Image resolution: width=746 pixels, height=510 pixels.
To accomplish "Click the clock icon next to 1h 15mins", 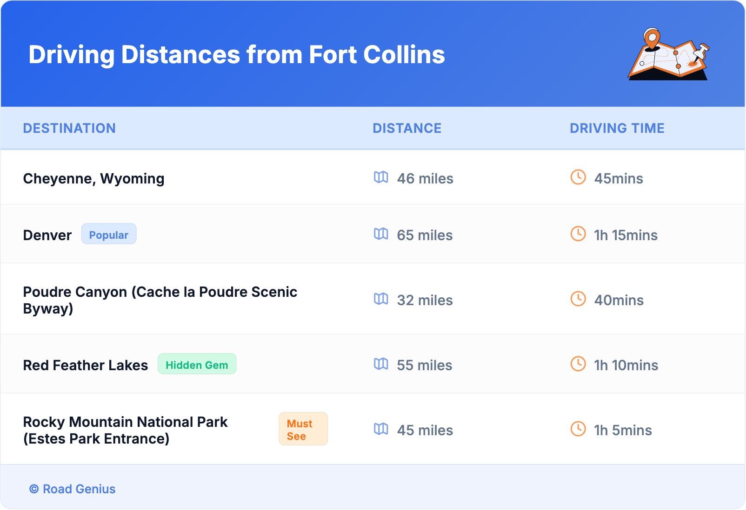I will coord(578,234).
